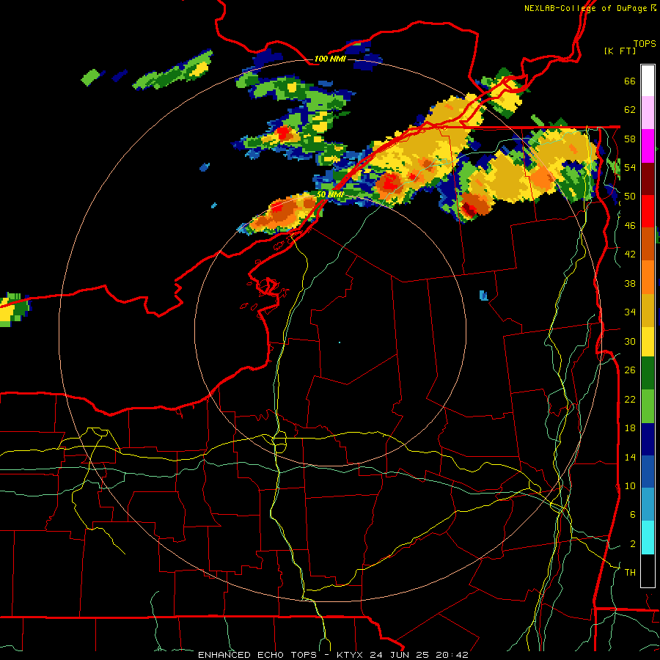Click the TH threshold legend label
The width and height of the screenshot is (660, 660).
coord(630,573)
